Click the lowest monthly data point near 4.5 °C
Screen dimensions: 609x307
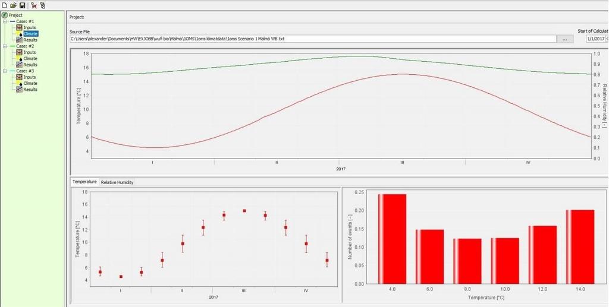click(x=121, y=276)
